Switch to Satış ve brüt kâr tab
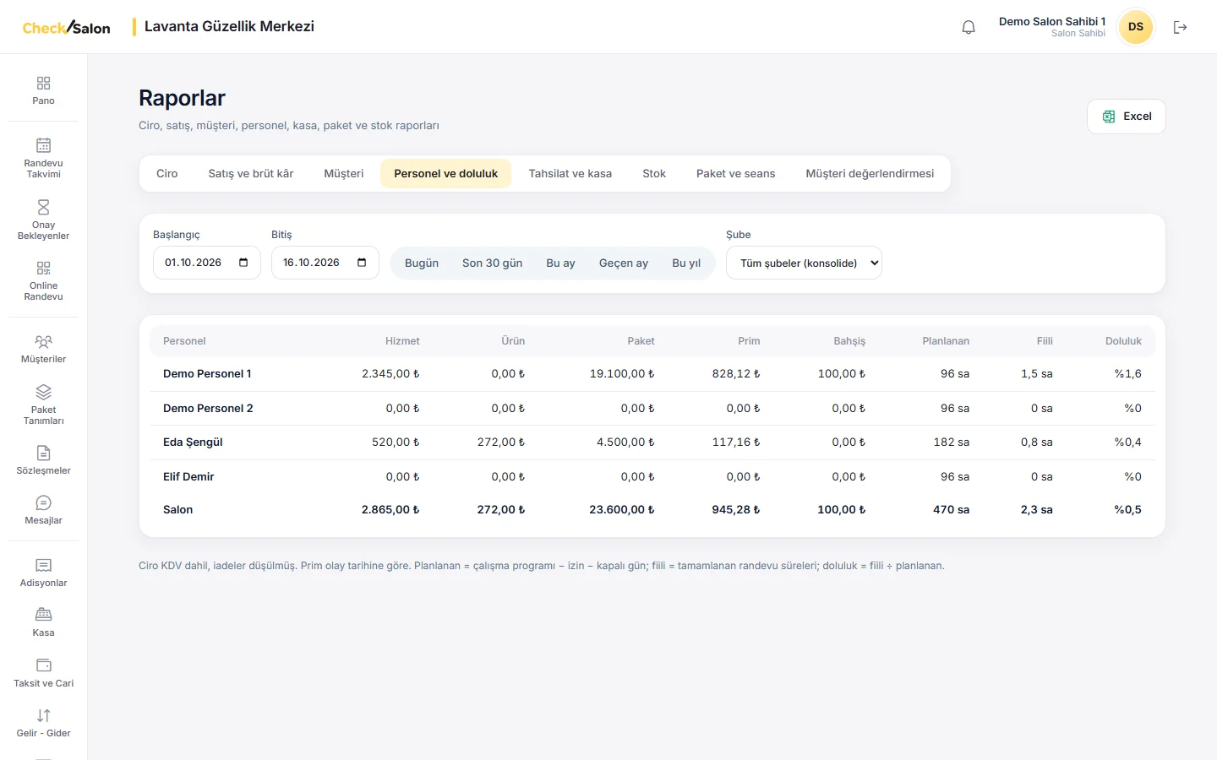Viewport: 1217px width, 760px height. point(251,173)
